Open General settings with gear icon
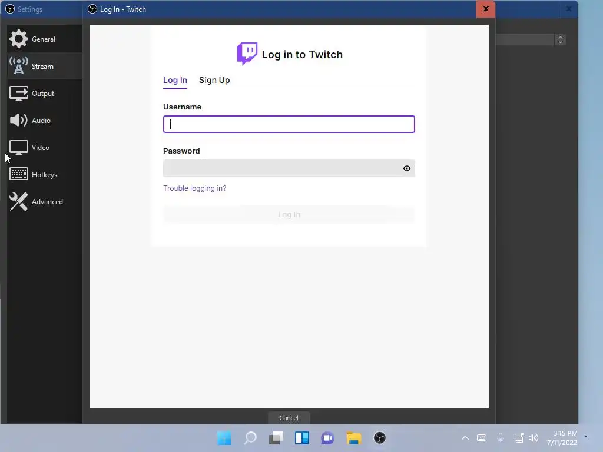The width and height of the screenshot is (603, 452). (x=18, y=39)
